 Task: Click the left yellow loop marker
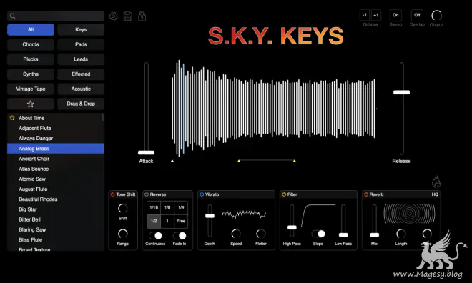point(239,161)
